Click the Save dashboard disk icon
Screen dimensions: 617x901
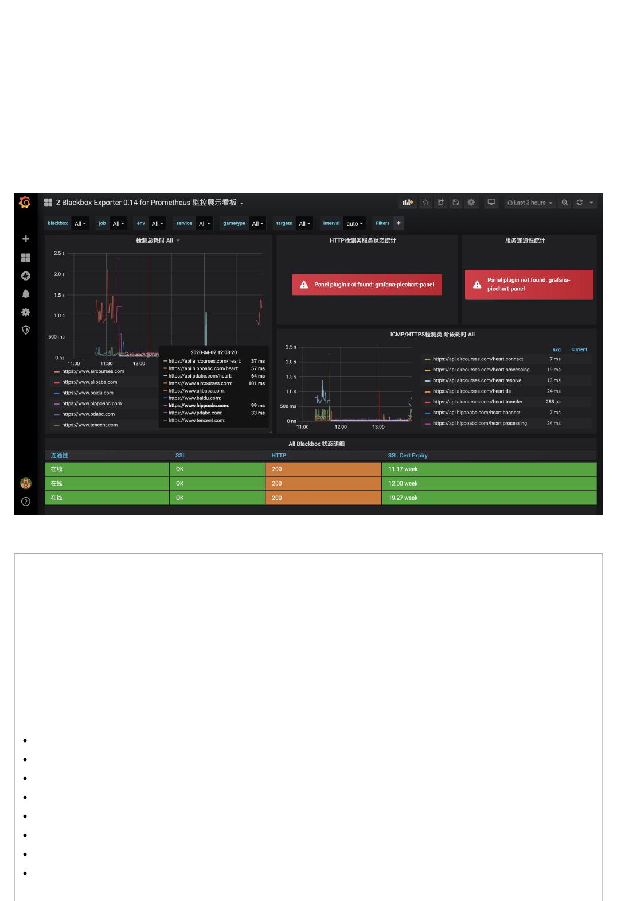pyautogui.click(x=455, y=203)
